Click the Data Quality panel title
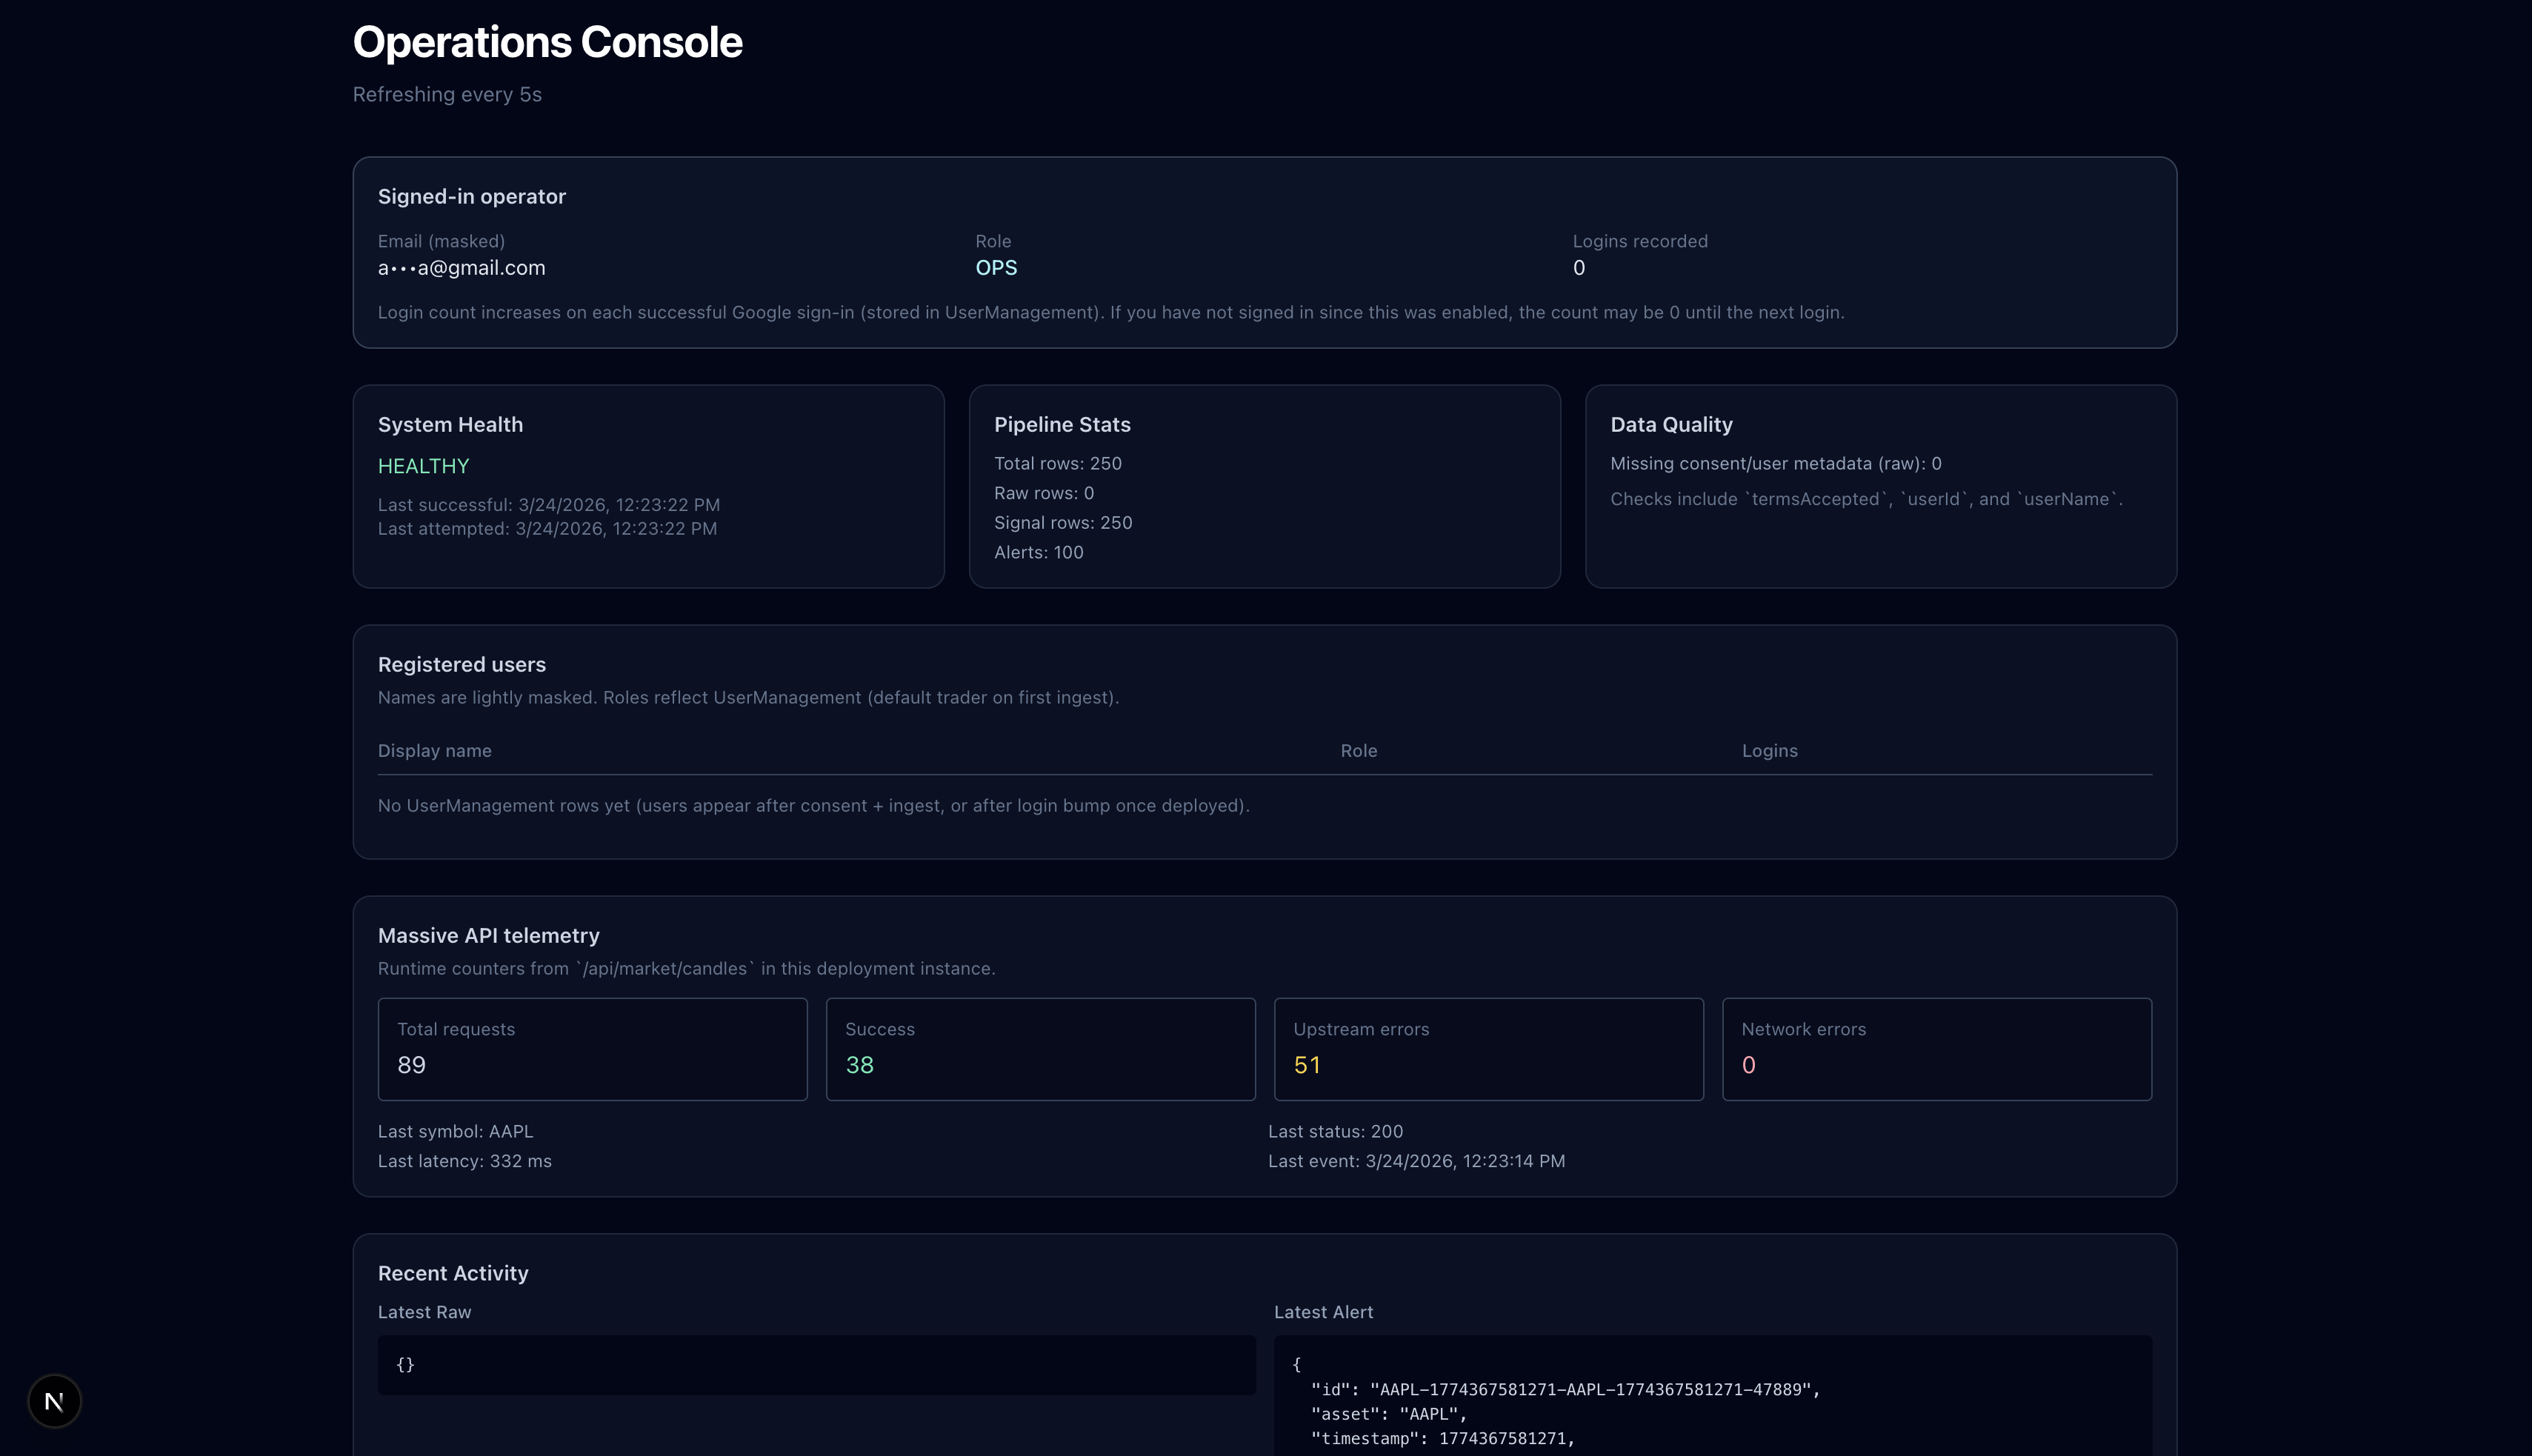 (x=1670, y=425)
